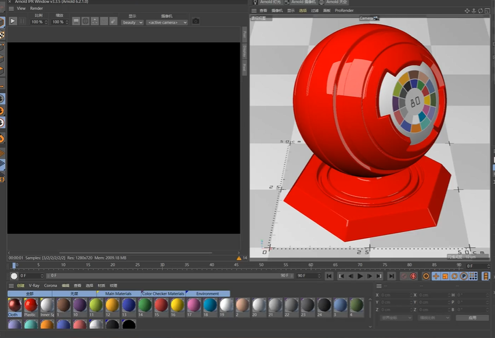Toggle the rotation keyframe button
The image size is (495, 338).
(454, 276)
